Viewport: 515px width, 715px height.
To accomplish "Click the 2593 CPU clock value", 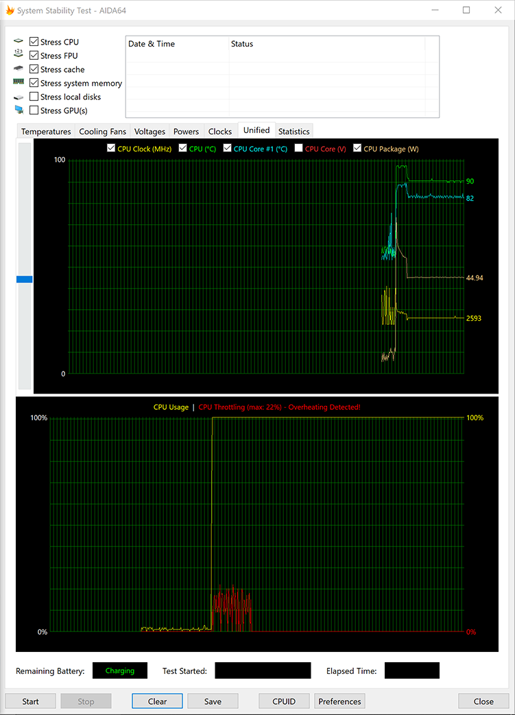I will [473, 318].
